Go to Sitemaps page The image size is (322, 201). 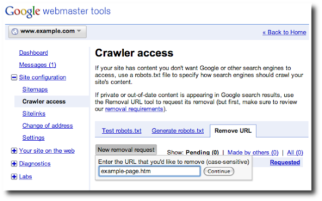click(35, 89)
